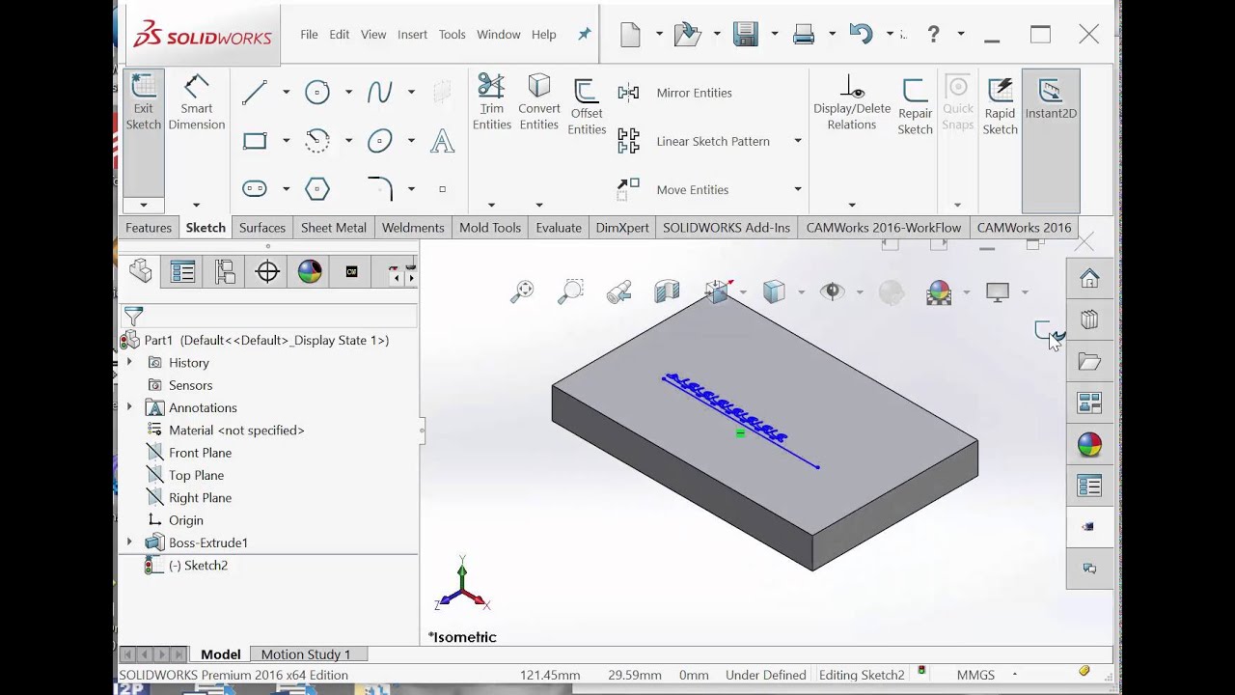
Task: Open Move Entities dropdown arrow
Action: [798, 189]
